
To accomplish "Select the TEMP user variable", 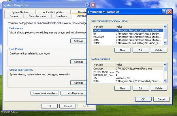I will coord(96,43).
